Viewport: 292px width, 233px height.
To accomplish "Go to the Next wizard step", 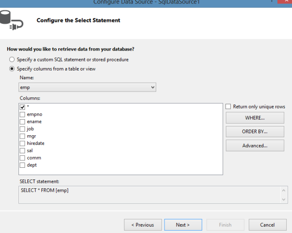I will click(x=182, y=225).
